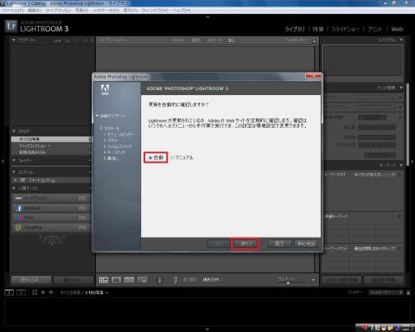Click the filmstrip grid shortcut icon

click(x=35, y=292)
